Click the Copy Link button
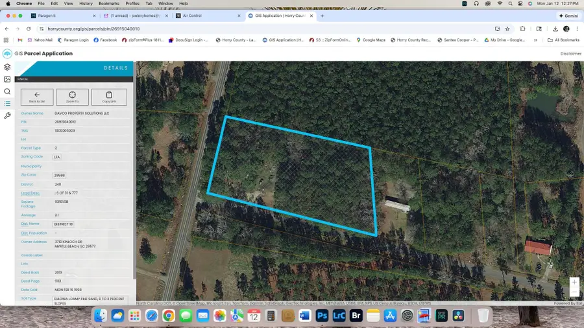Screen dimensions: 584x328 click(x=109, y=97)
